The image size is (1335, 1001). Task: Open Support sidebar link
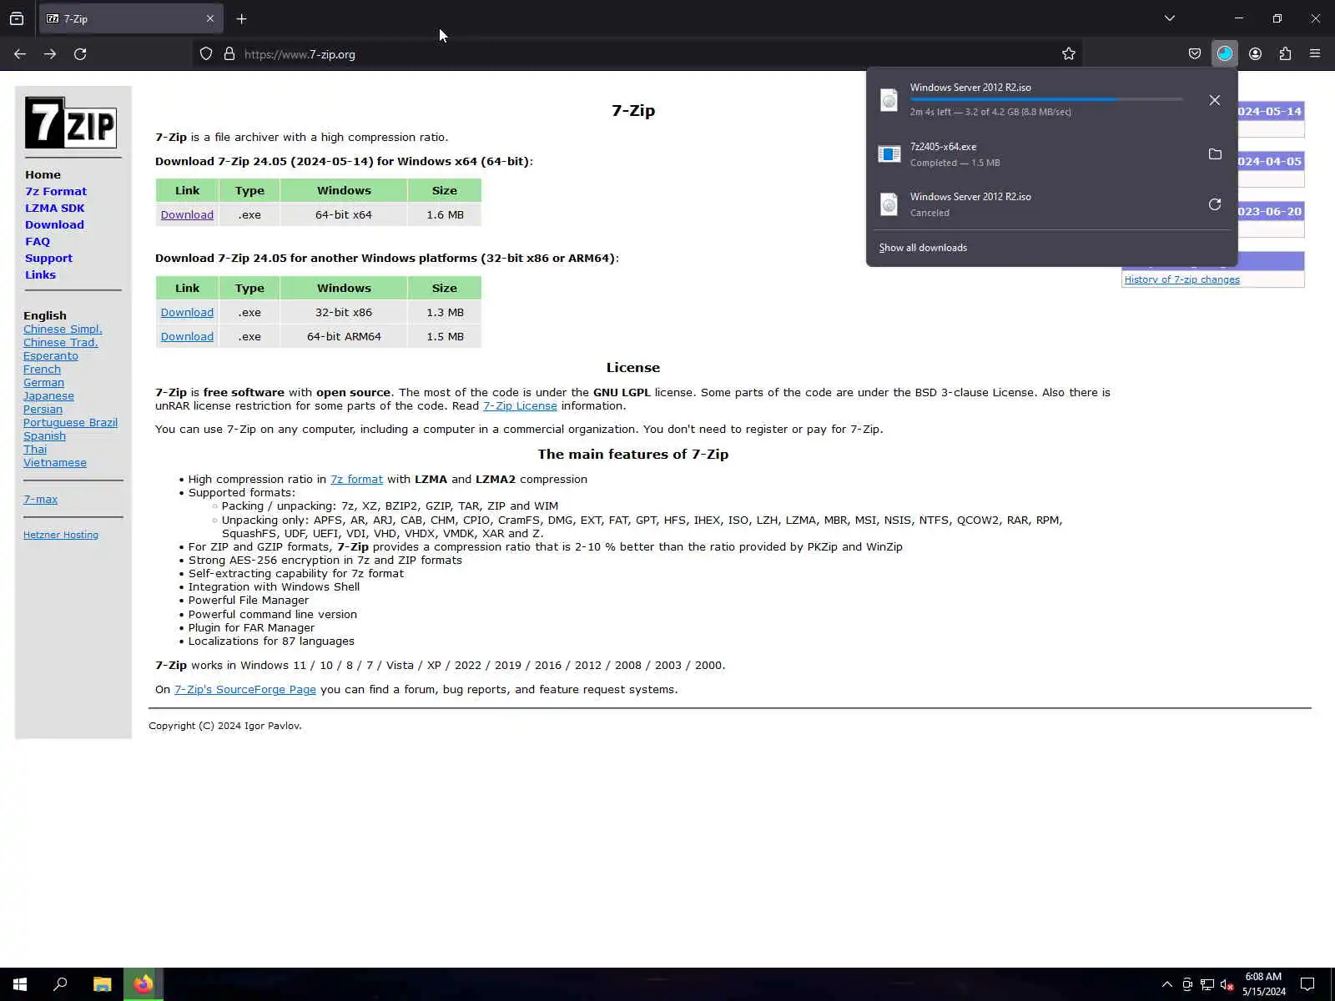point(48,258)
